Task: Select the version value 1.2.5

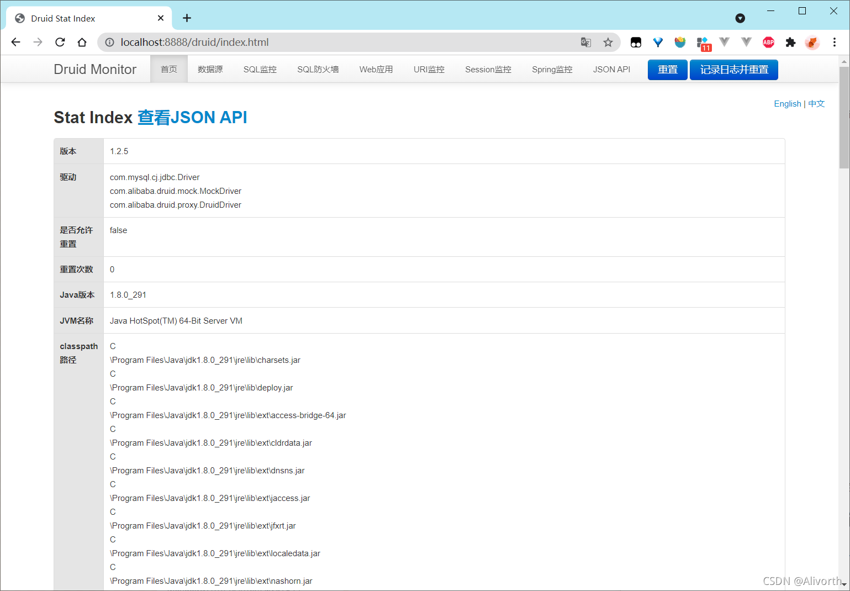Action: (119, 151)
